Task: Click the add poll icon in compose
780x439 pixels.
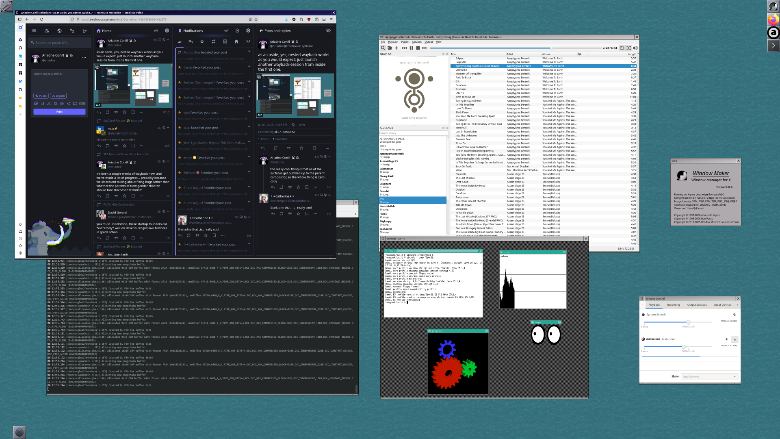Action: pyautogui.click(x=42, y=104)
